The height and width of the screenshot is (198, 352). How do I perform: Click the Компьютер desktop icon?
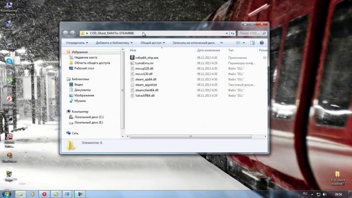(9, 8)
